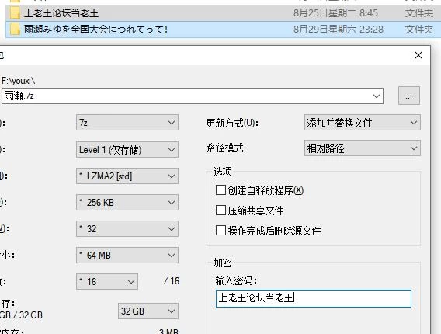This screenshot has width=441, height=334.
Task: Click path label F:\youxi\
Action: click(19, 81)
